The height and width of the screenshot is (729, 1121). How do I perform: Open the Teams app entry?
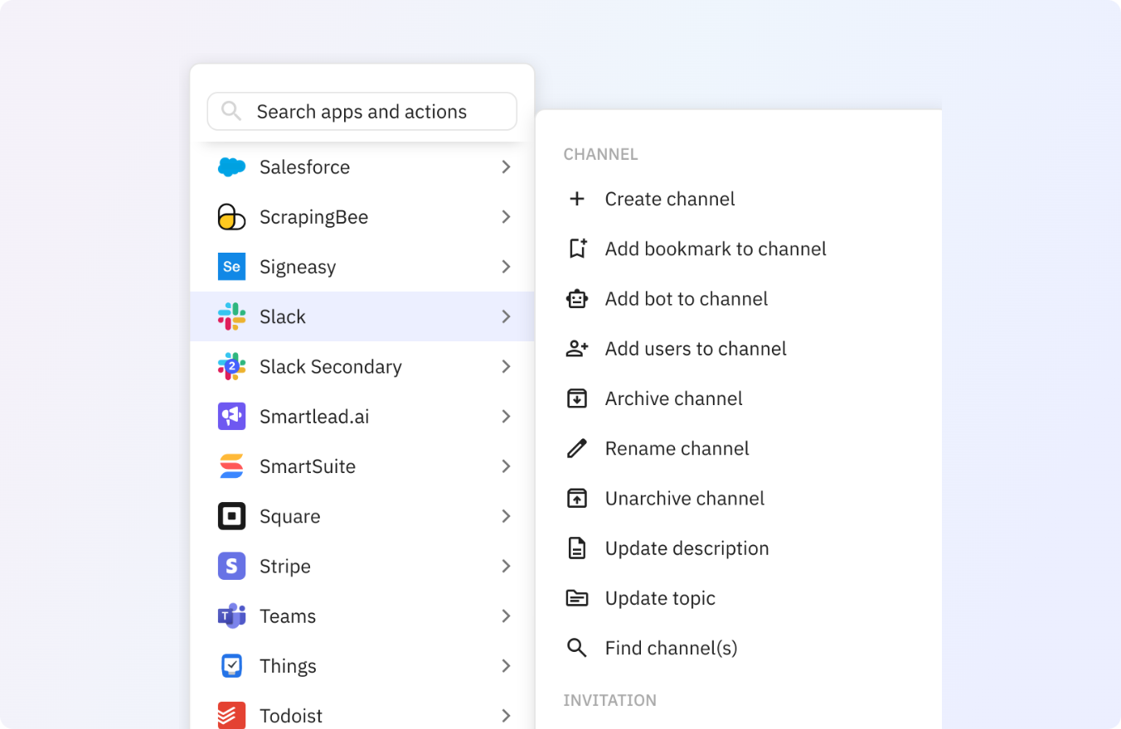[362, 616]
